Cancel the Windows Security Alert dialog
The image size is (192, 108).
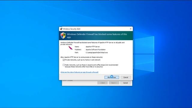126,77
